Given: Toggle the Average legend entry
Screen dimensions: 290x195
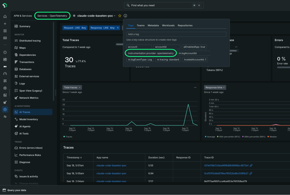Looking at the screenshot, I should tap(210, 137).
